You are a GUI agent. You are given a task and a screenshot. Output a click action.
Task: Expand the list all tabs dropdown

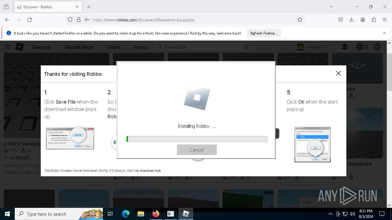(x=331, y=7)
